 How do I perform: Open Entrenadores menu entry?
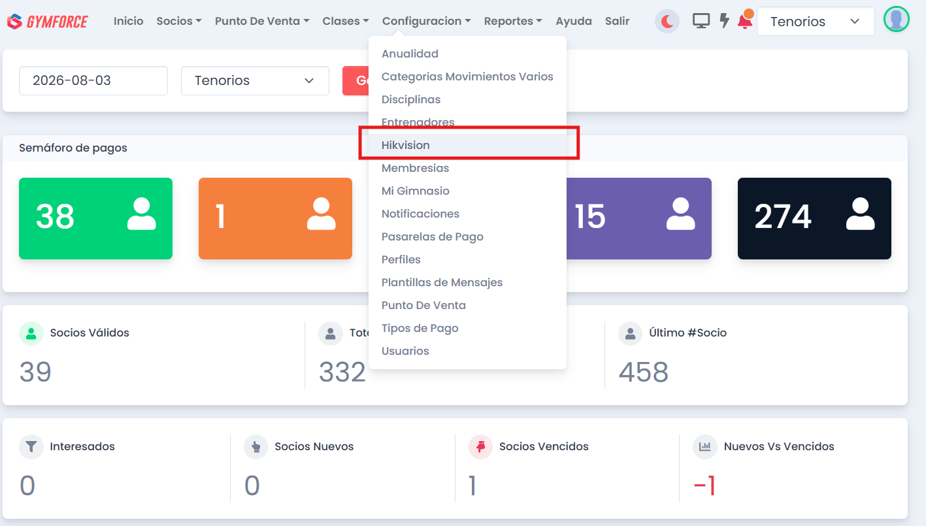coord(467,122)
